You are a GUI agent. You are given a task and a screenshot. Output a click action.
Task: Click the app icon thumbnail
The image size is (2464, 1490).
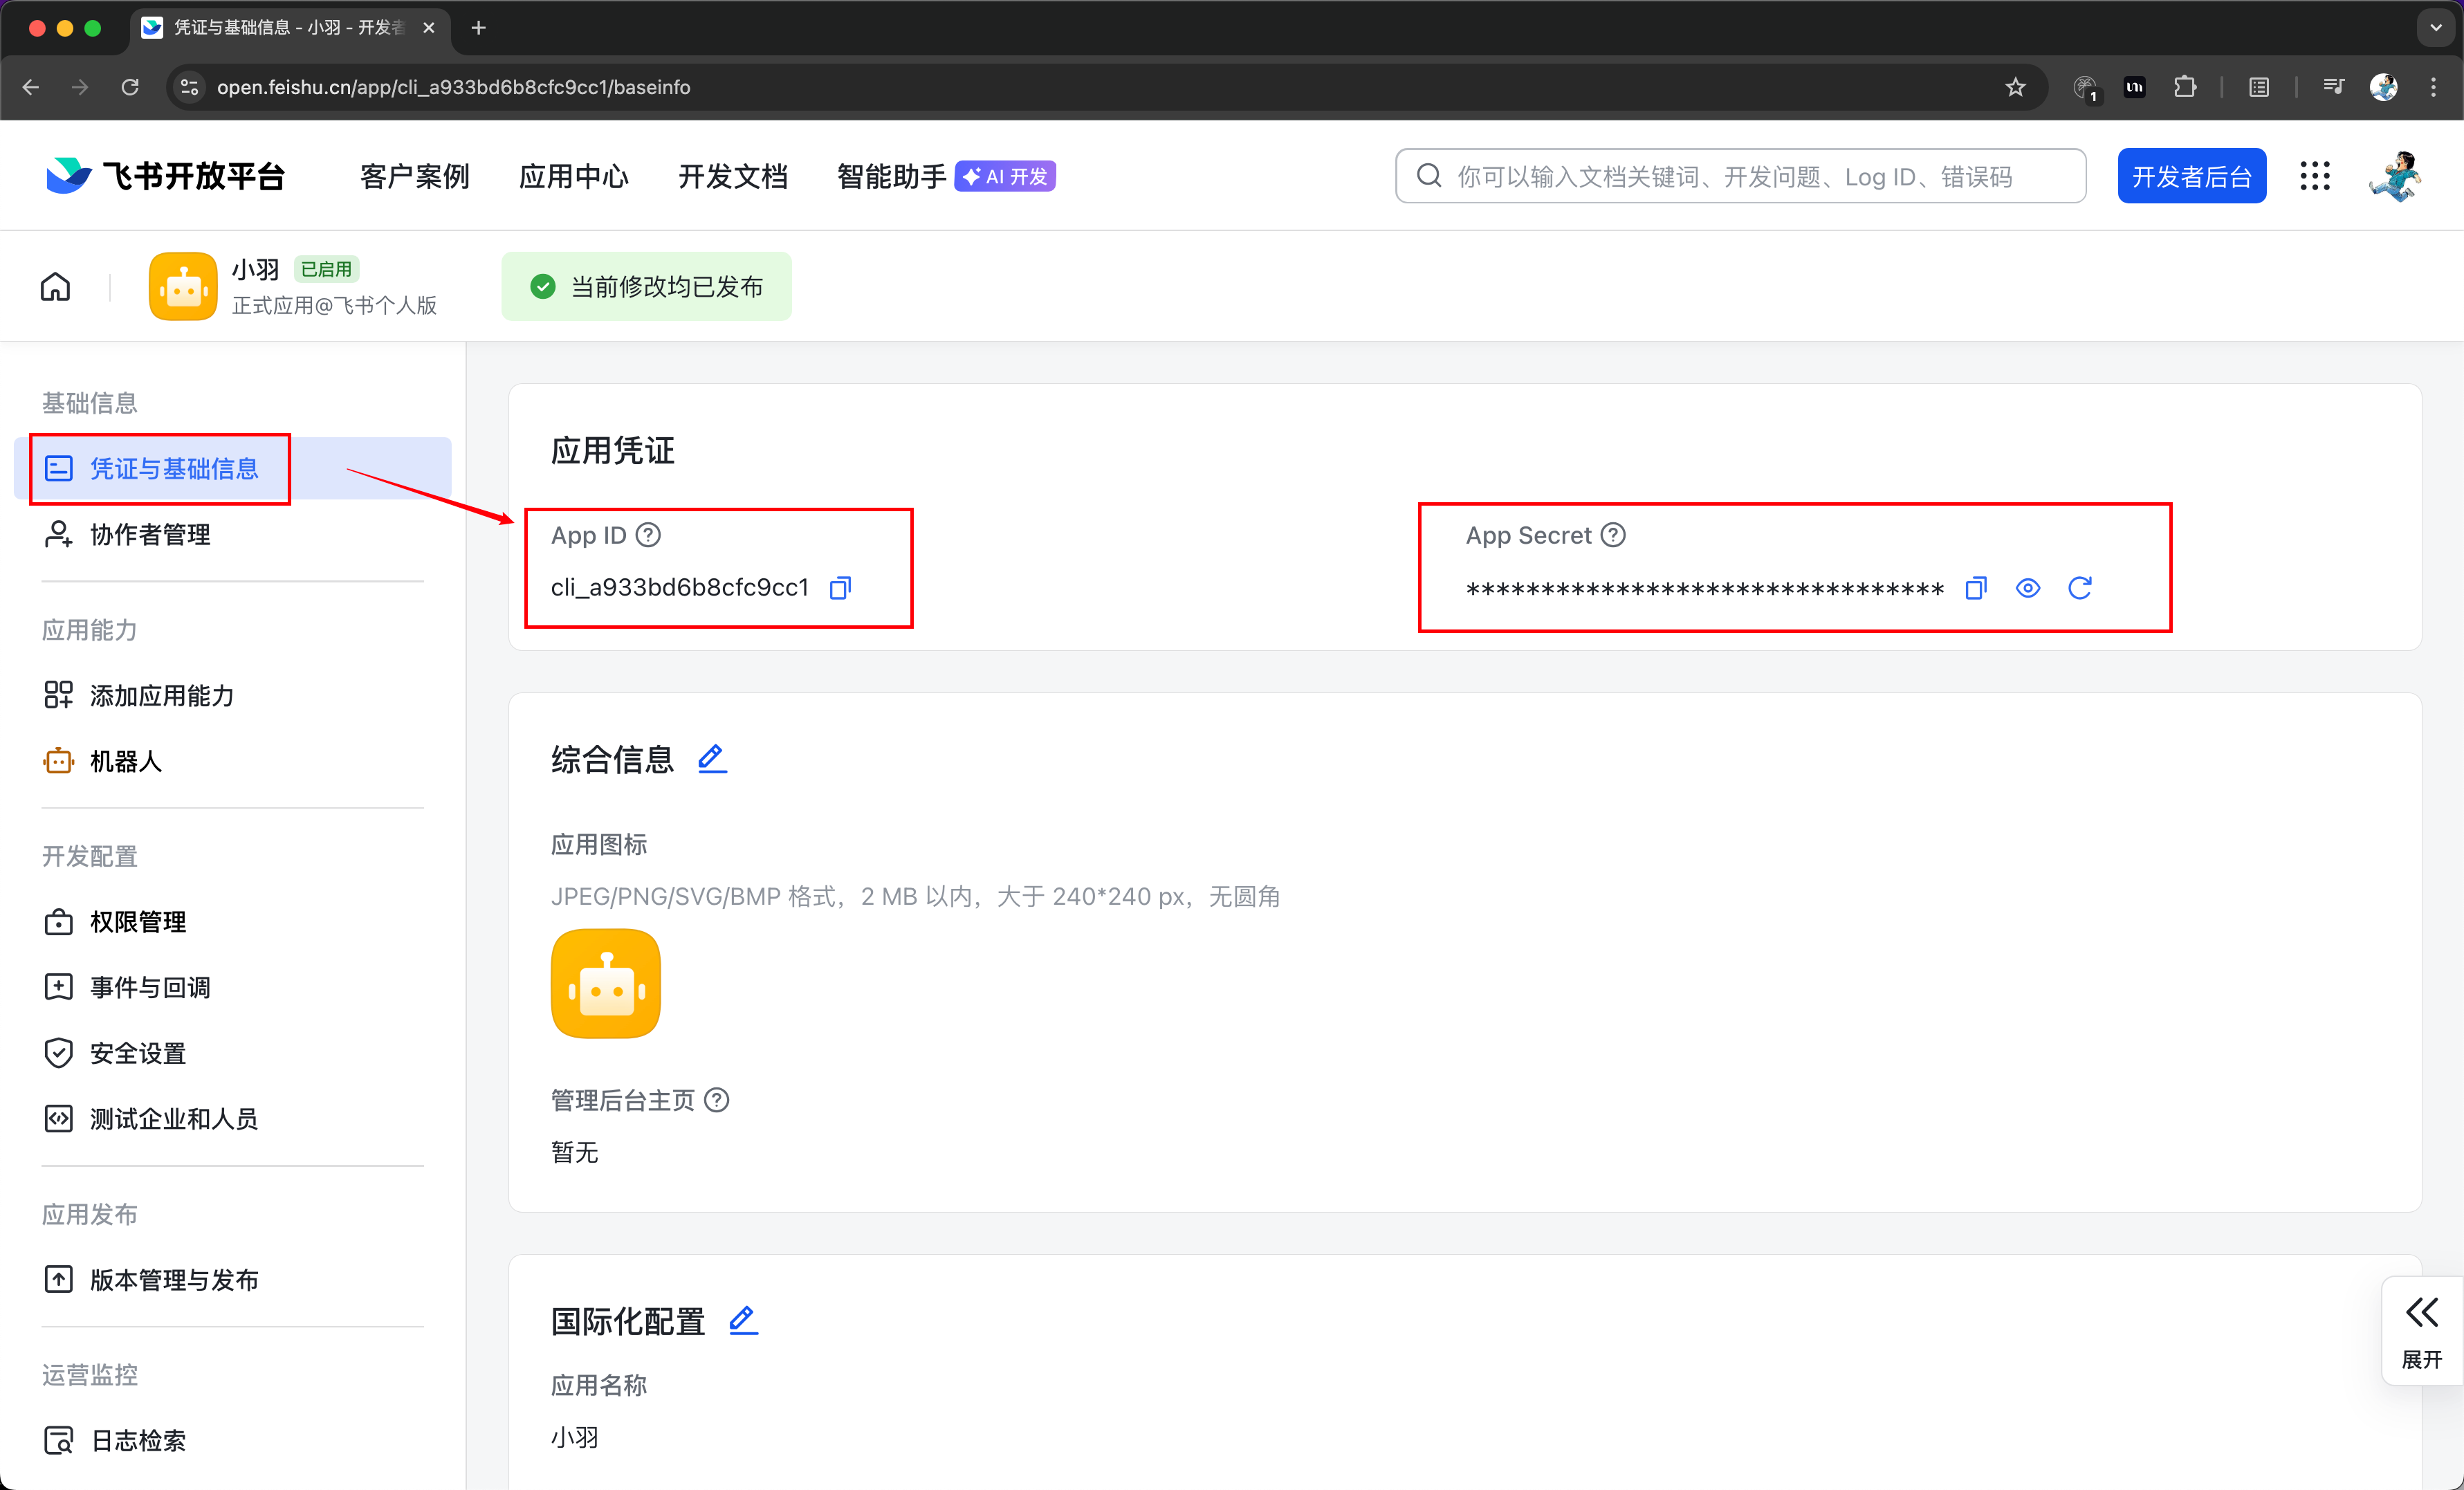605,983
